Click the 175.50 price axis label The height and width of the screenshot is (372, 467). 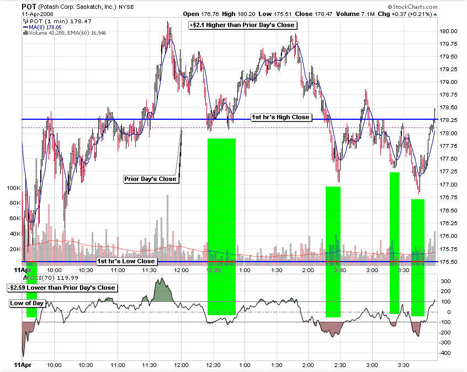pyautogui.click(x=449, y=262)
